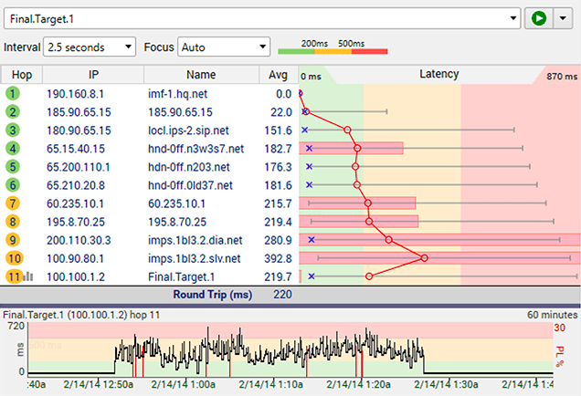This screenshot has height=396, width=581.
Task: Click host name imps.1bl3.2.slv.net
Action: 195,259
